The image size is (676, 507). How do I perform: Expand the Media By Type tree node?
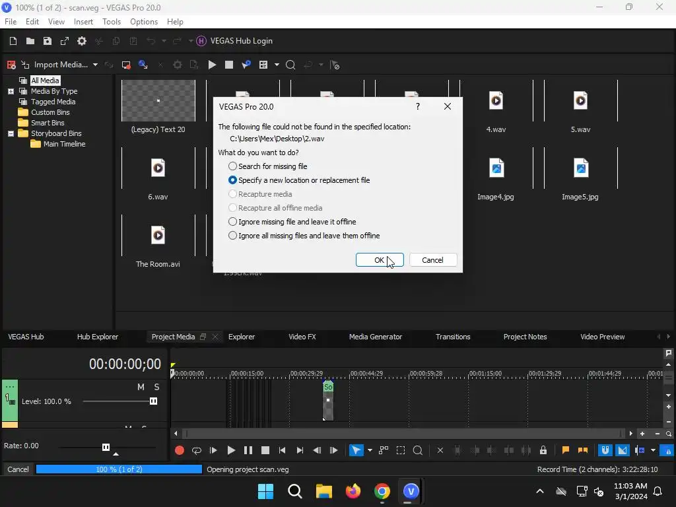click(11, 91)
